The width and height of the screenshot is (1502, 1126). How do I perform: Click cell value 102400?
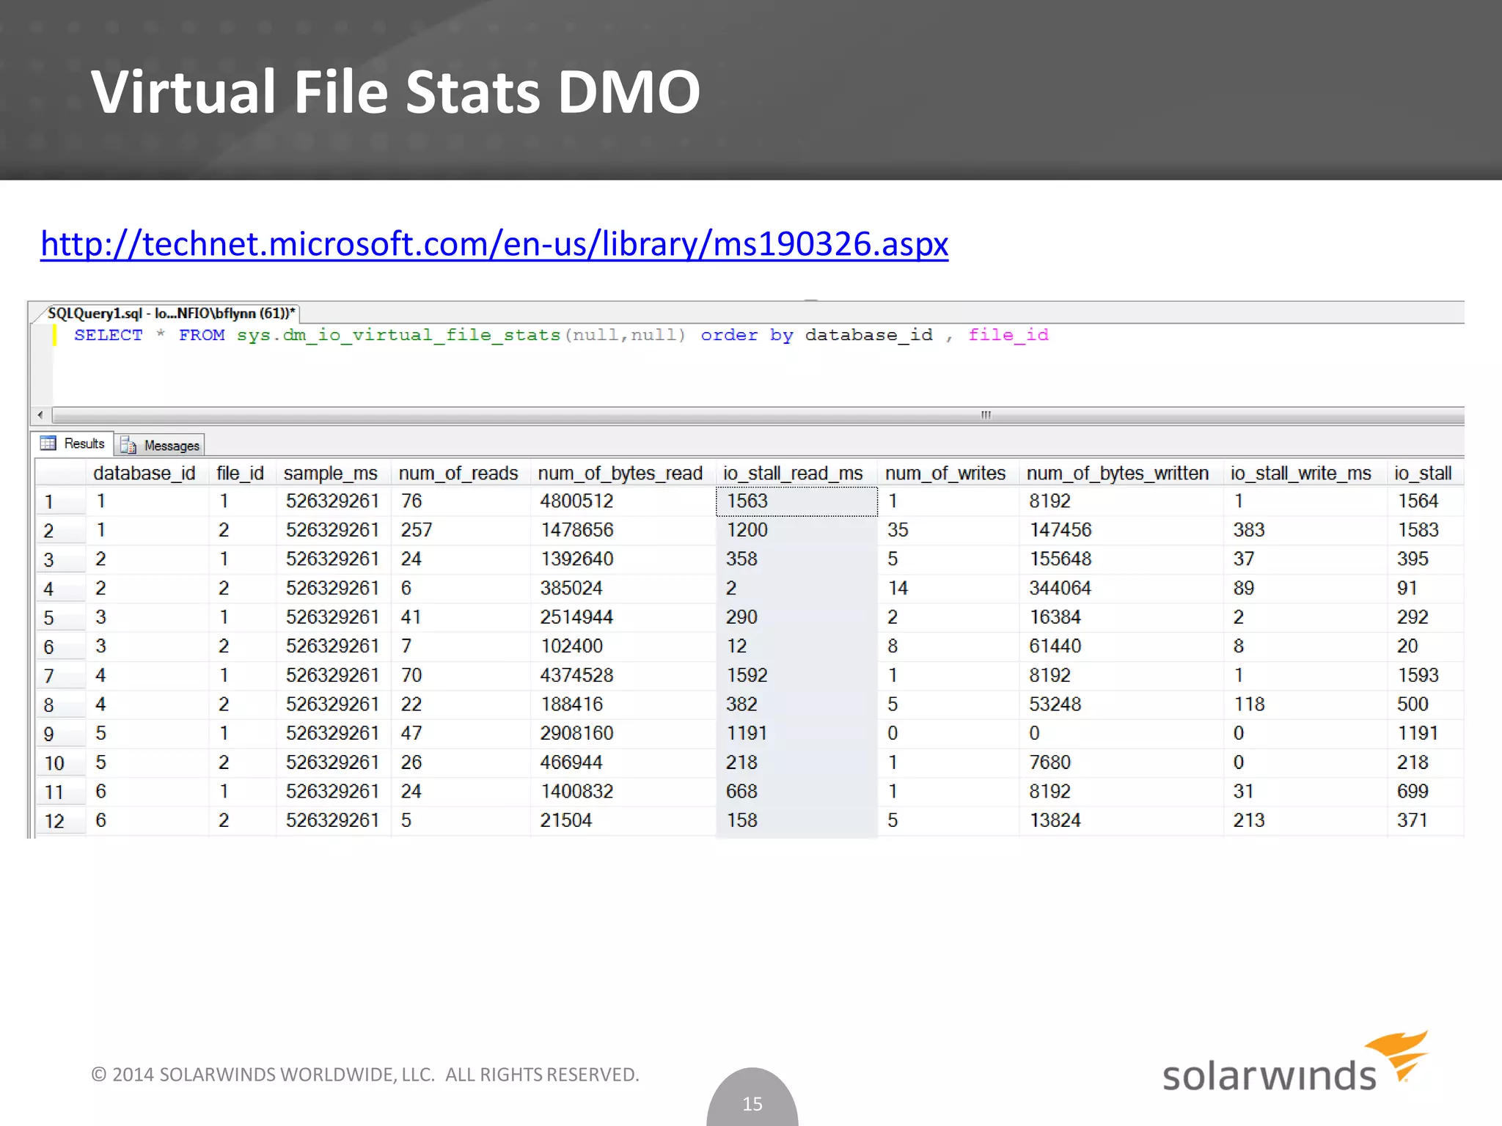pos(571,647)
